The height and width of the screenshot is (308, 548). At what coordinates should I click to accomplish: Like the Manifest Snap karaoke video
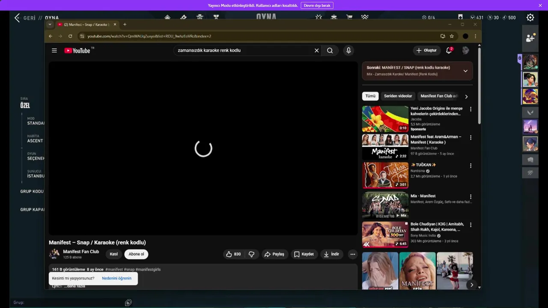pyautogui.click(x=233, y=254)
